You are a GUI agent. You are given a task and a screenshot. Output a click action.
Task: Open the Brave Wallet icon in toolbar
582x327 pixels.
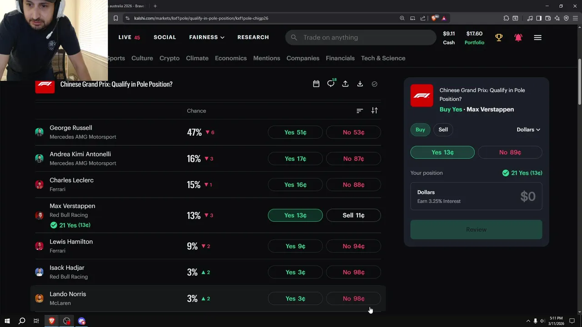[x=548, y=18]
